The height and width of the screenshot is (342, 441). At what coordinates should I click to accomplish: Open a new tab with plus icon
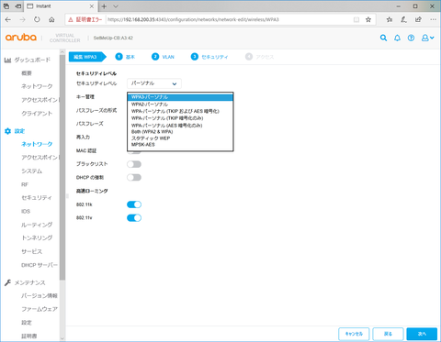[104, 6]
